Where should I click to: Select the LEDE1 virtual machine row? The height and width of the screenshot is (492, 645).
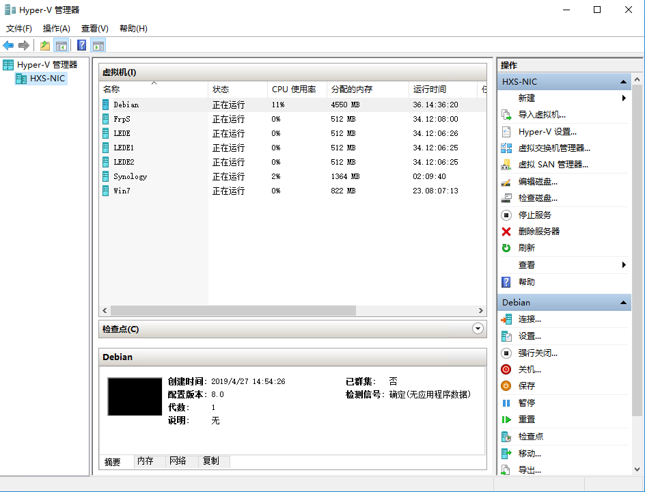click(x=292, y=148)
